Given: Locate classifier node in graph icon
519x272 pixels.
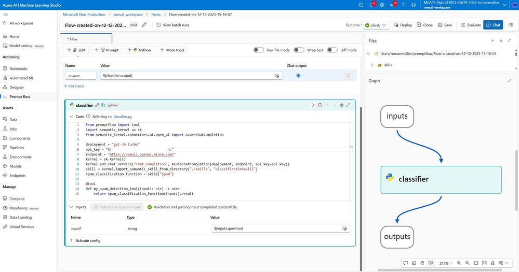Looking at the screenshot, I should 342,105.
